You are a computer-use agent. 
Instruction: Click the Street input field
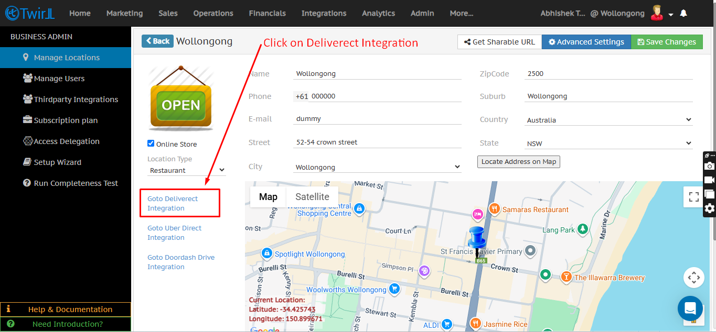[377, 142]
